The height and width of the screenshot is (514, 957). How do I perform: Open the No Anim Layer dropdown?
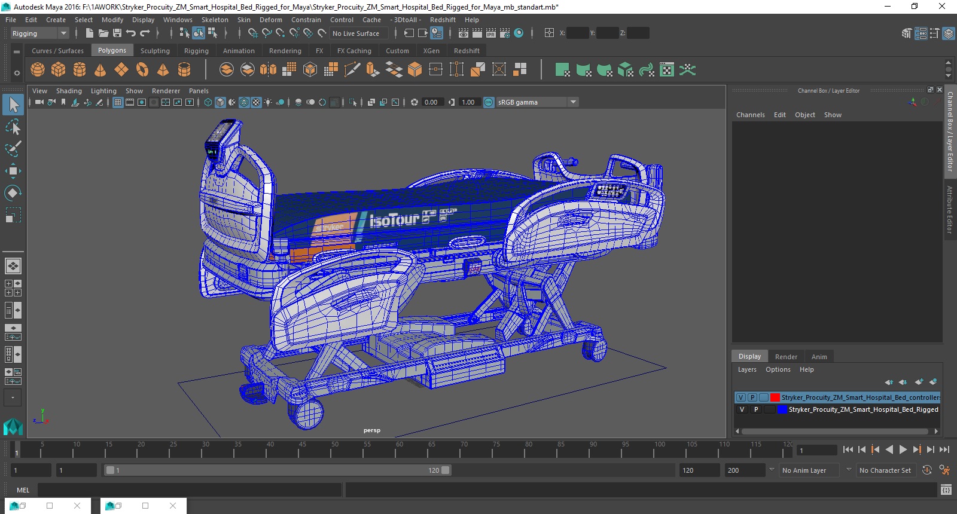click(x=810, y=470)
